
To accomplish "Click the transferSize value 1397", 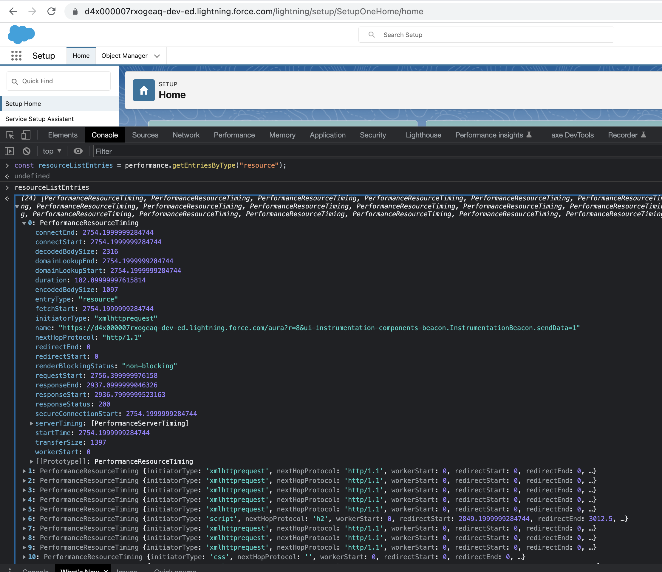I will 98,442.
